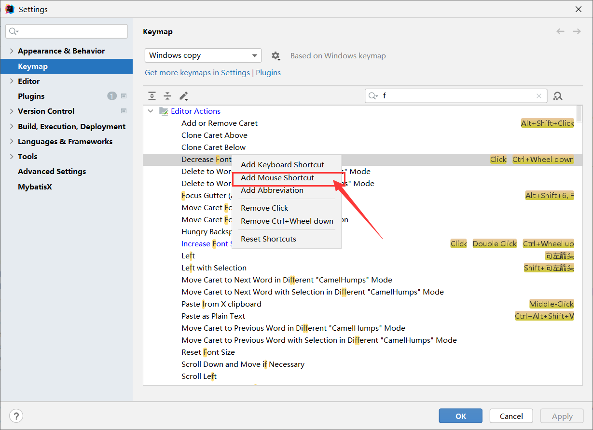593x430 pixels.
Task: Click the gear icon beside keymap dropdown
Action: coord(276,56)
